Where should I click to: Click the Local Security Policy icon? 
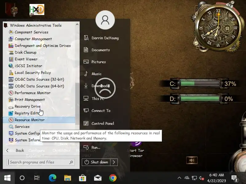pos(11,73)
